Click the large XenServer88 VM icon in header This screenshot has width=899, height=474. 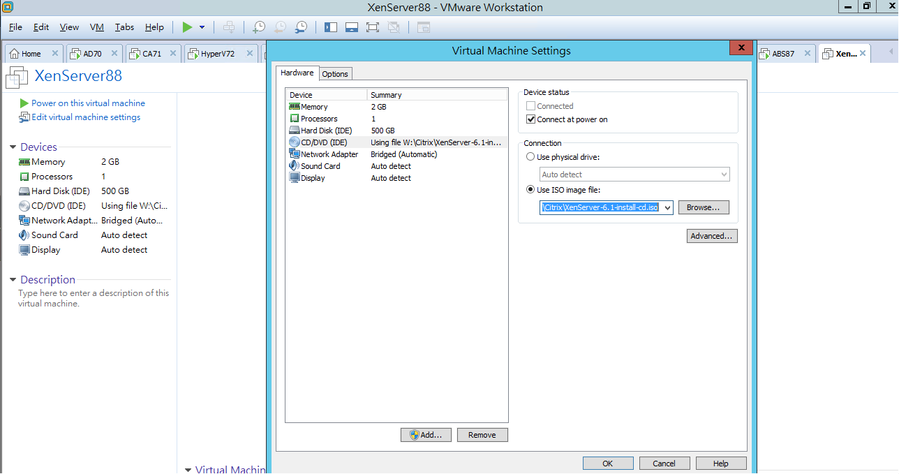click(x=17, y=76)
